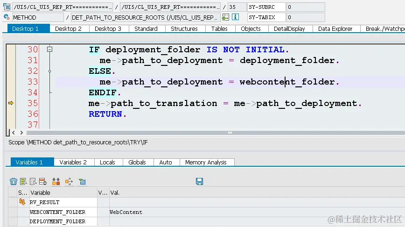The image size is (405, 227).
Task: Click the SY-TABIX value field
Action: click(306, 17)
